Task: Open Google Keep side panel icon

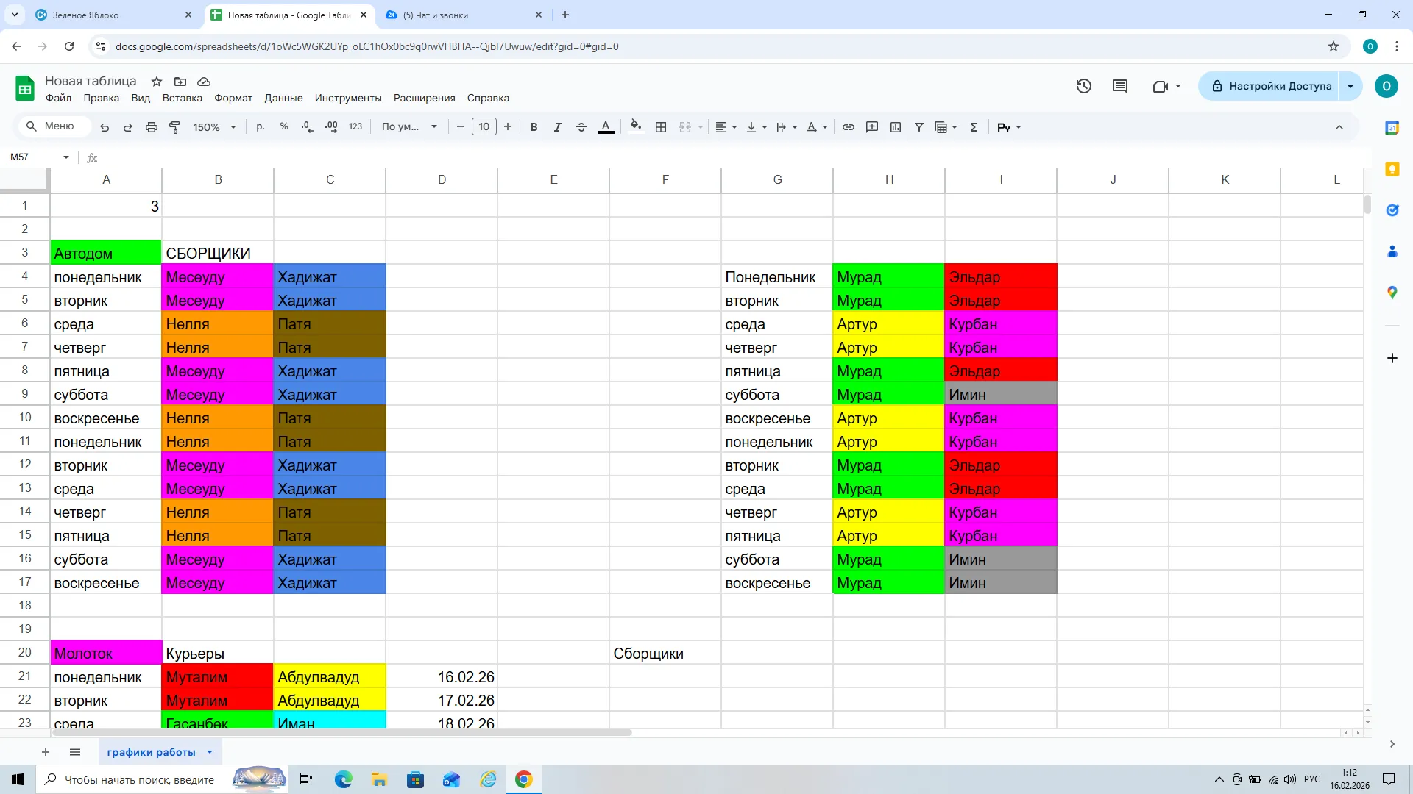Action: [x=1392, y=169]
